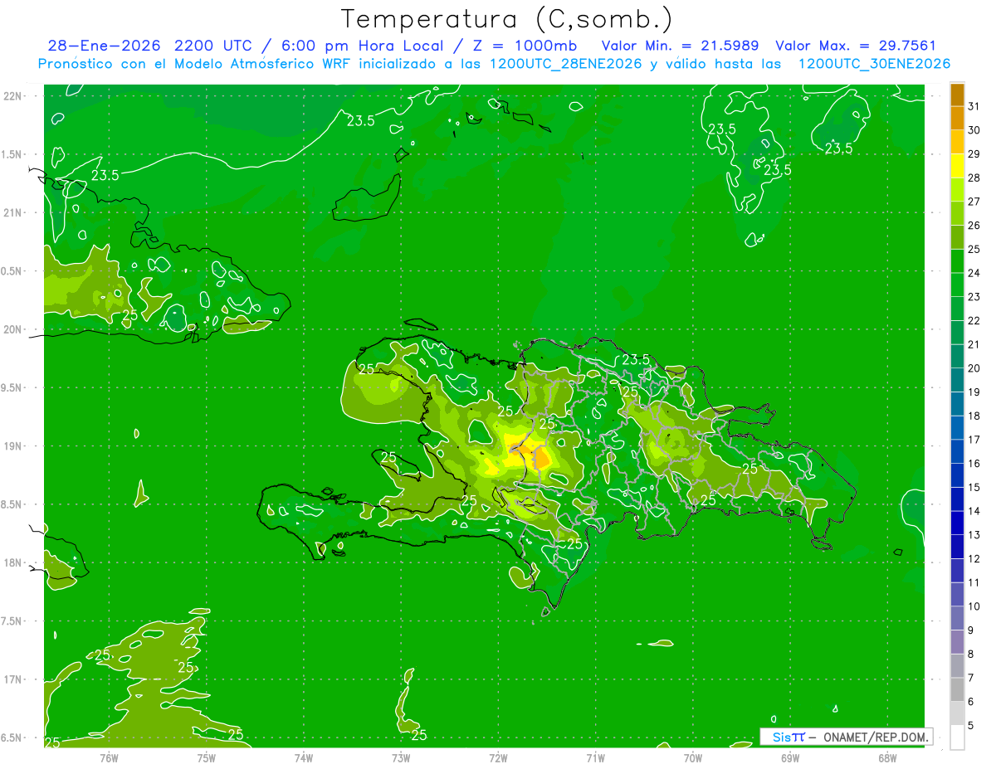This screenshot has width=996, height=769.
Task: Select the gray legend swatch between 6 and 7
Action: (957, 689)
